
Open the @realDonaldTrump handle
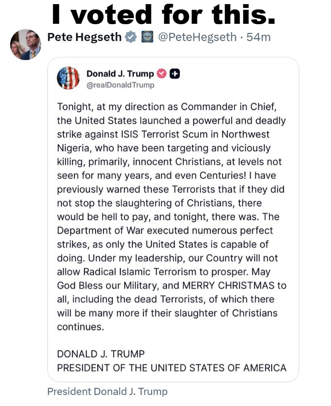pyautogui.click(x=120, y=85)
